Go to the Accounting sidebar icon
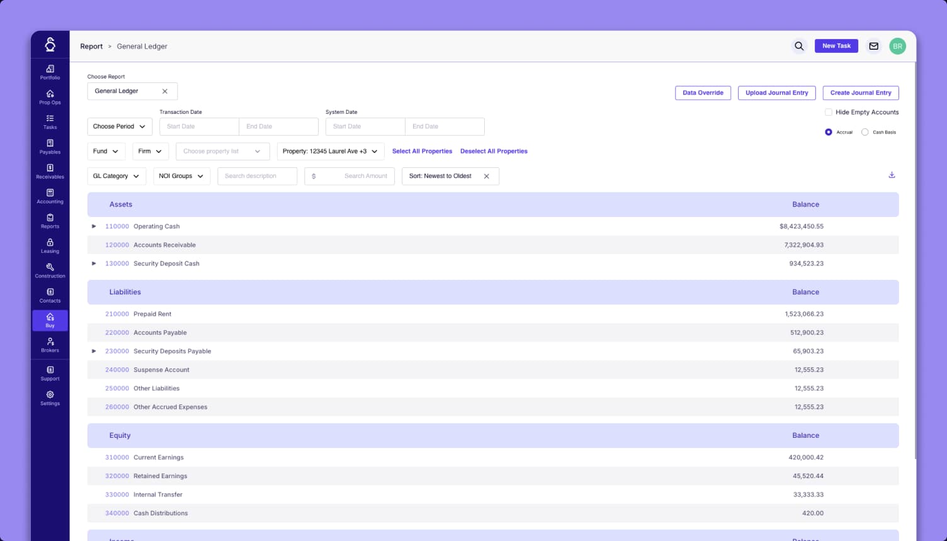This screenshot has width=947, height=541. point(50,197)
